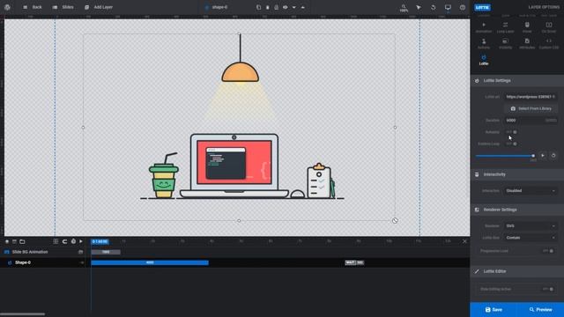Open the desktop device view switcher

[448, 7]
